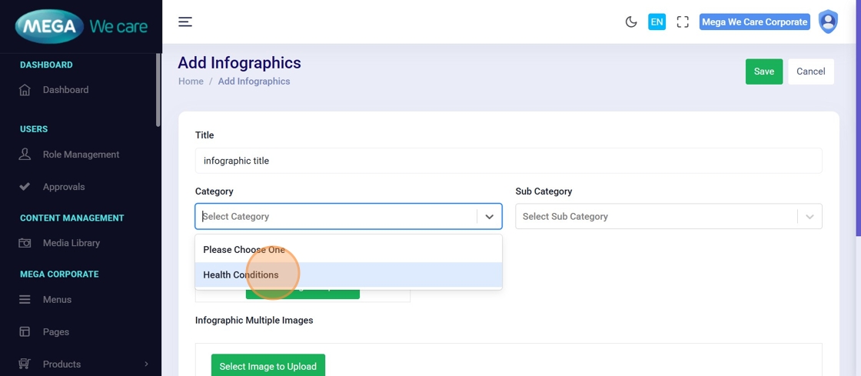The width and height of the screenshot is (861, 376).
Task: Open the user profile avatar icon
Action: point(828,22)
